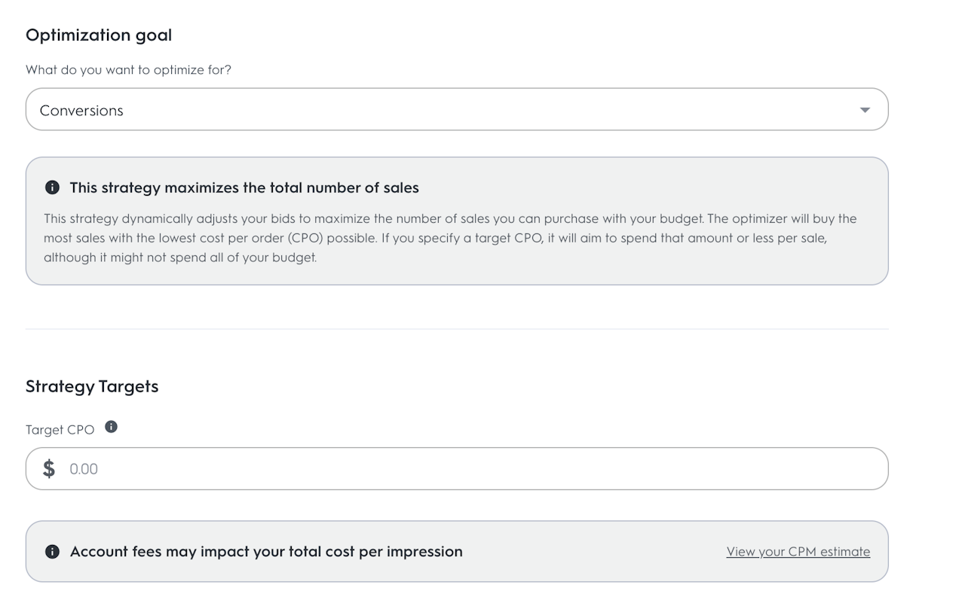Click the 'Strategy Targets' section heading
This screenshot has height=591, width=965.
92,386
